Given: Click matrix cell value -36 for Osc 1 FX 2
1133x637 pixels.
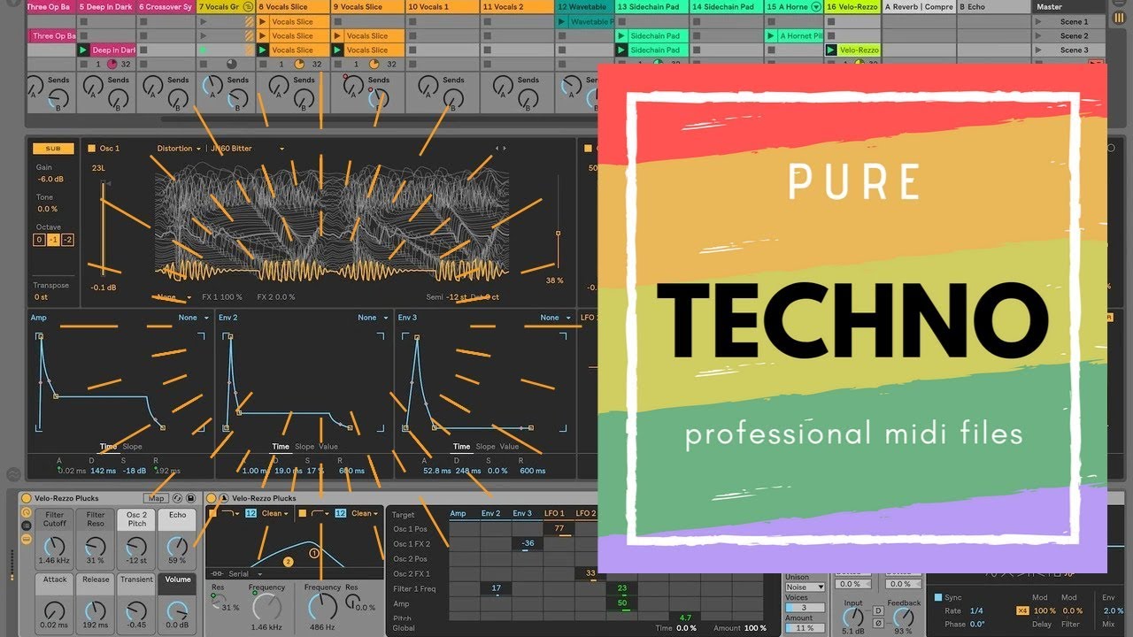Looking at the screenshot, I should pos(528,544).
